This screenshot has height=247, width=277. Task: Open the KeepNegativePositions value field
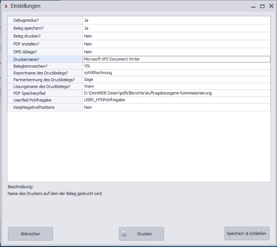click(176, 107)
